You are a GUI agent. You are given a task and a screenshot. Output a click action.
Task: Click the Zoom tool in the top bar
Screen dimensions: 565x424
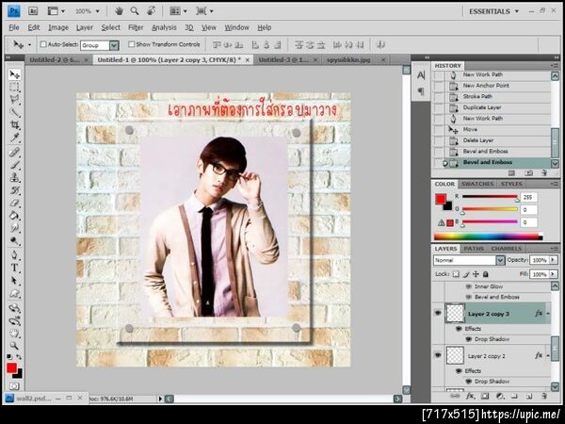[135, 11]
